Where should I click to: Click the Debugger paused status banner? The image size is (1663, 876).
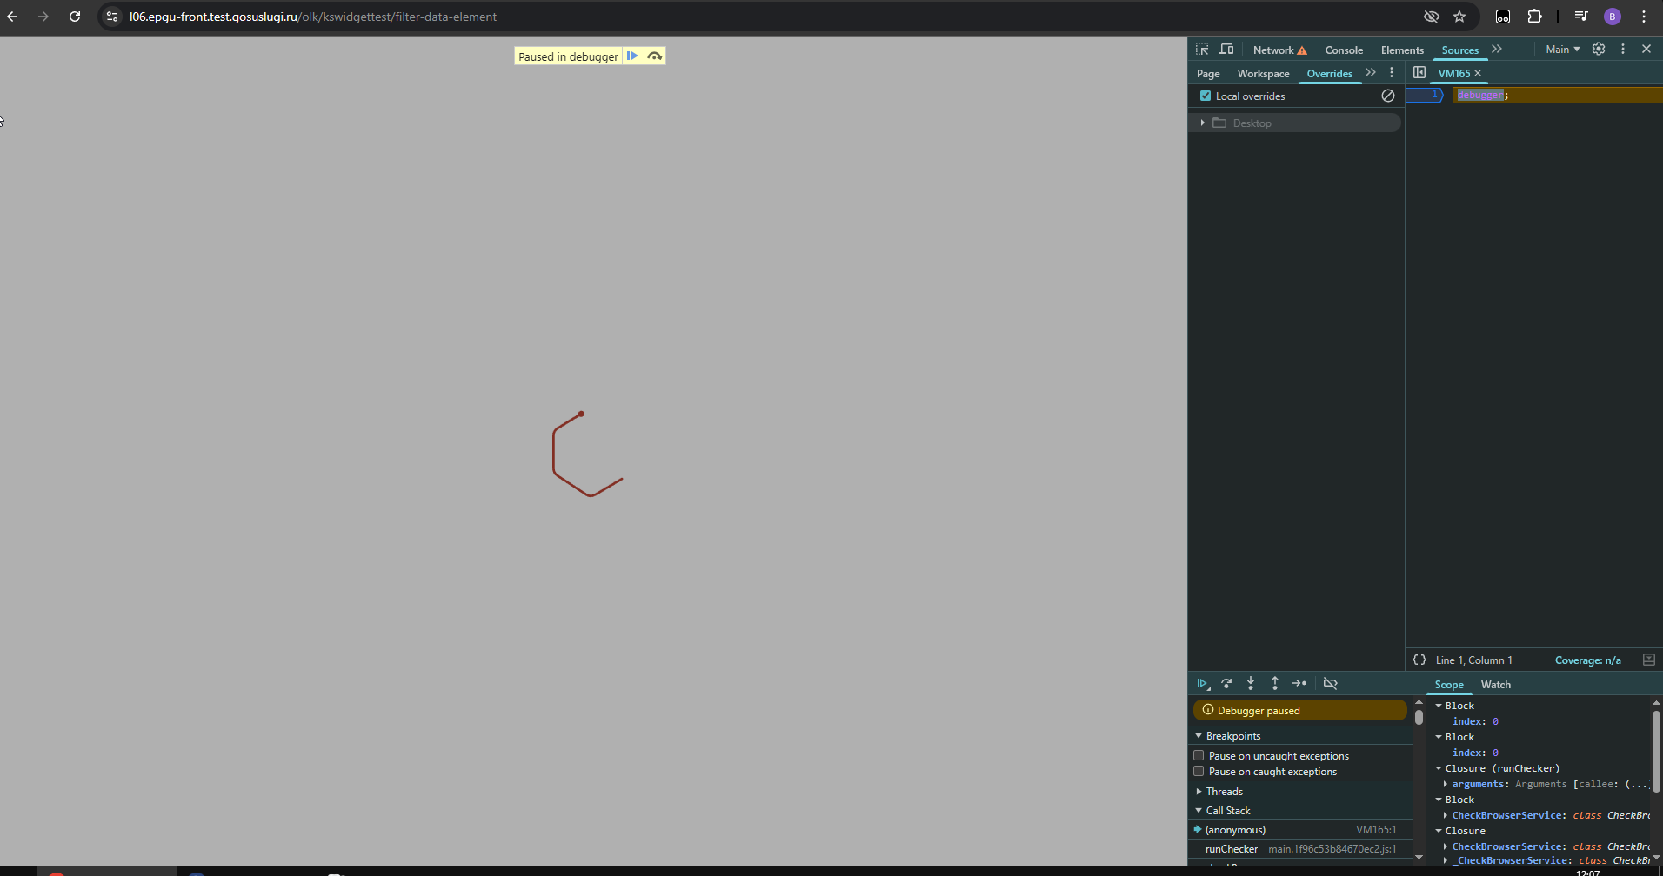(x=1300, y=711)
